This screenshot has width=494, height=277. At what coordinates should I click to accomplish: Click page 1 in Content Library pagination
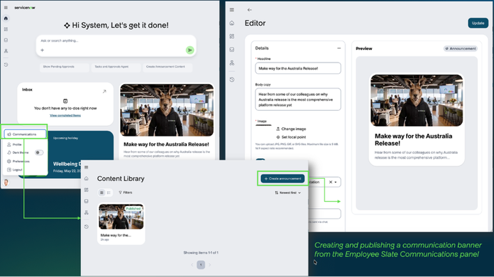point(201,264)
